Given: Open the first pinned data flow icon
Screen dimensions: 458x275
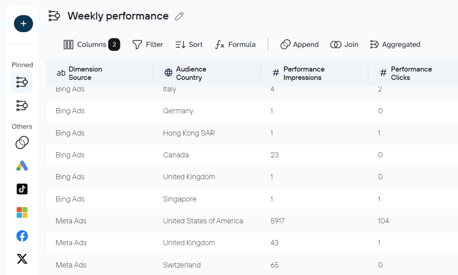Looking at the screenshot, I should point(22,82).
